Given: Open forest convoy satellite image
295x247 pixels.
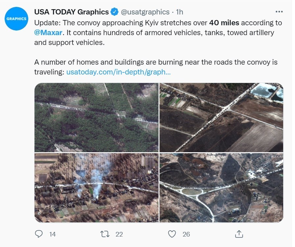Looking at the screenshot, I should 96,117.
